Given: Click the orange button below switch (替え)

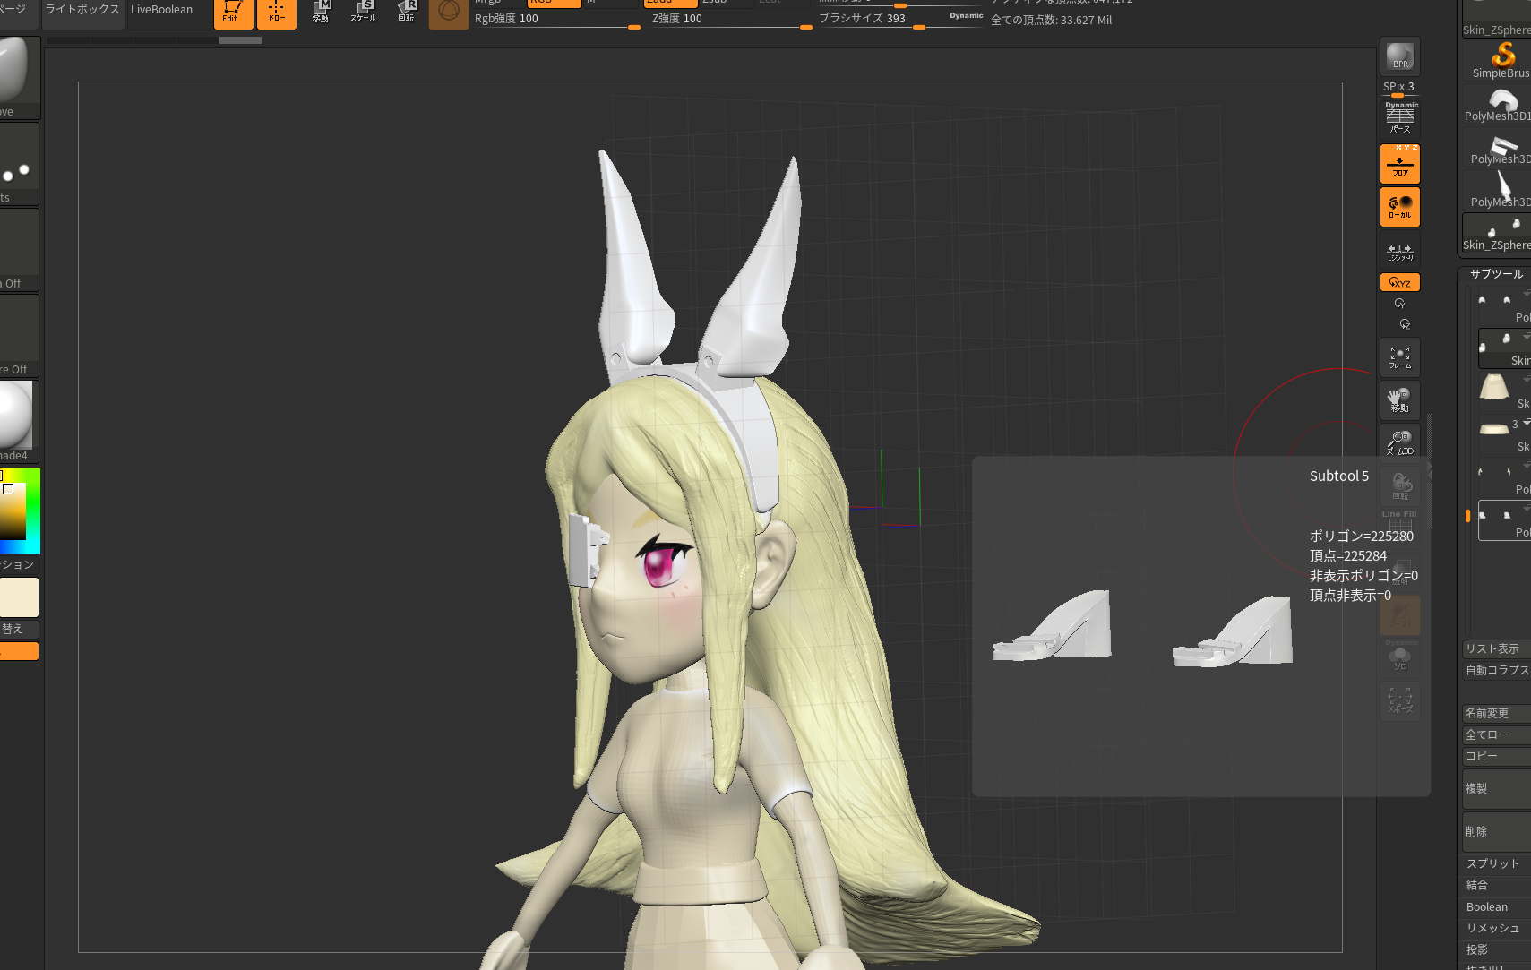Looking at the screenshot, I should click(19, 651).
